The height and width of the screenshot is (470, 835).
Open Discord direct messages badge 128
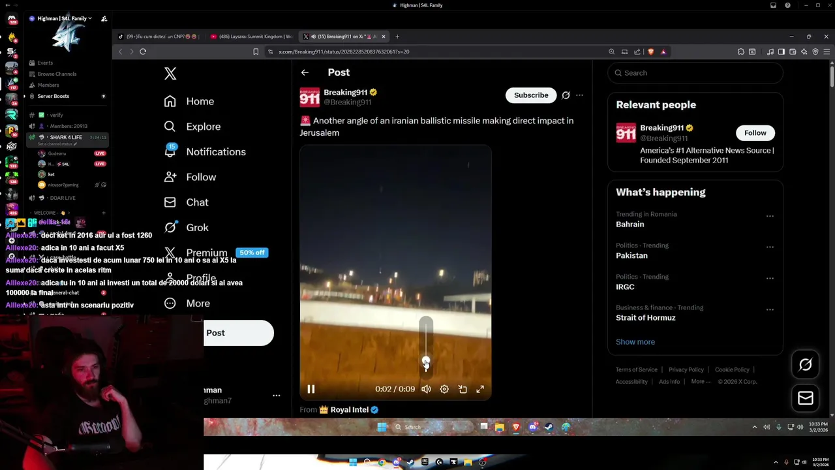12,20
